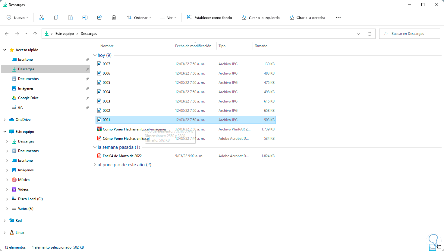Image resolution: width=444 pixels, height=251 pixels.
Task: Click the Música icon under Este equipo
Action: 14,180
